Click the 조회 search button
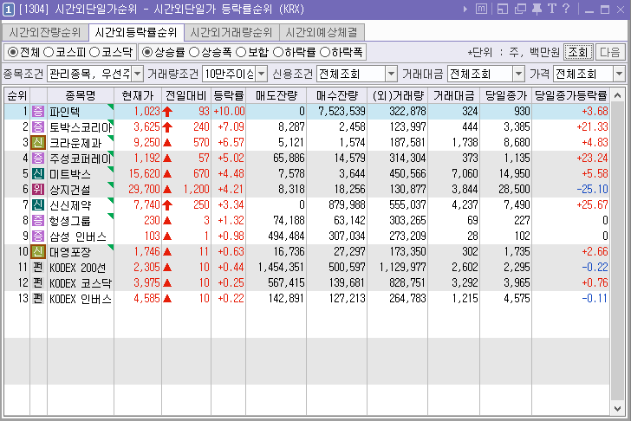 click(x=578, y=52)
